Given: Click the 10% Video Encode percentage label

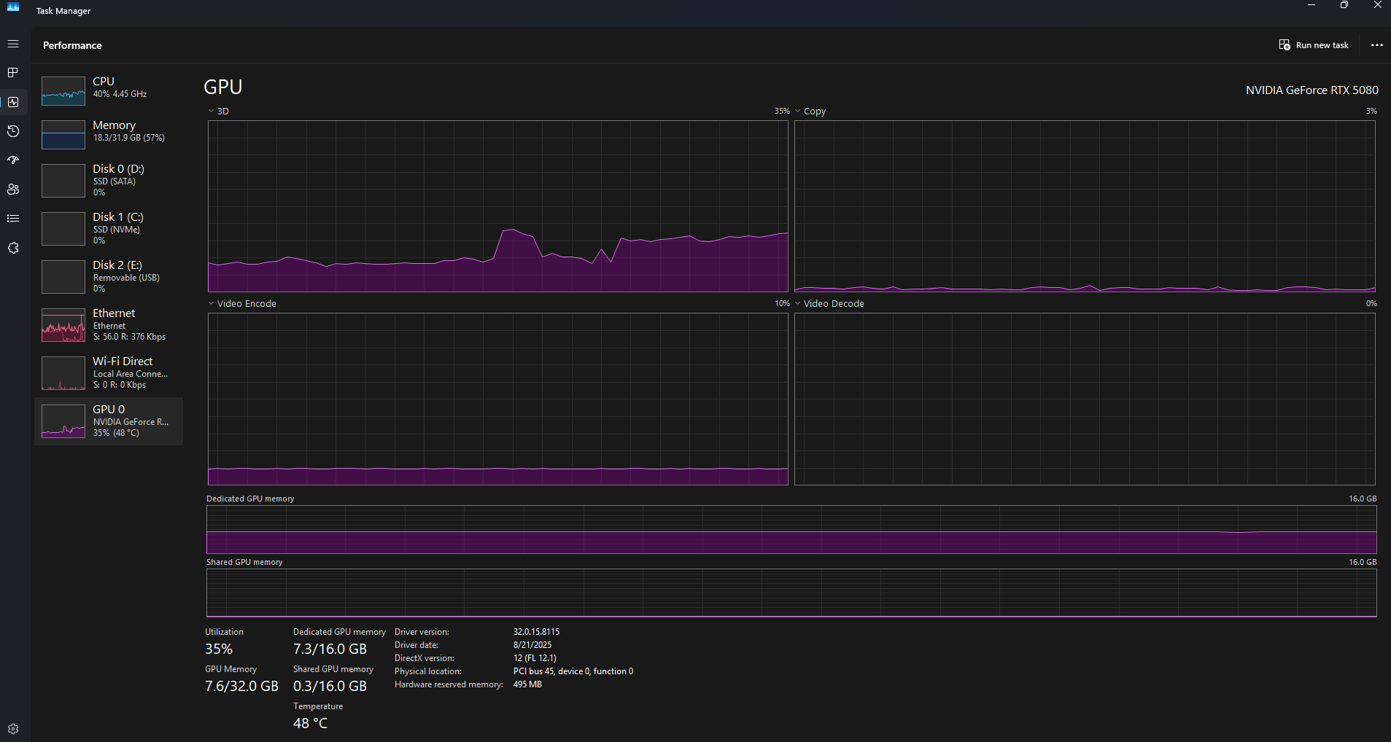Looking at the screenshot, I should (x=782, y=303).
